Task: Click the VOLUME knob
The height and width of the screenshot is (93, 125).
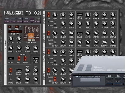Action: 11,38
